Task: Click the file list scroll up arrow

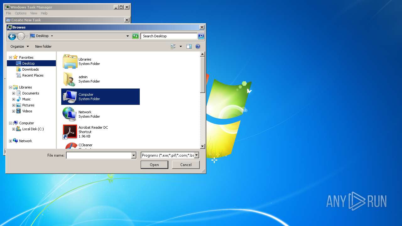Action: [x=203, y=54]
